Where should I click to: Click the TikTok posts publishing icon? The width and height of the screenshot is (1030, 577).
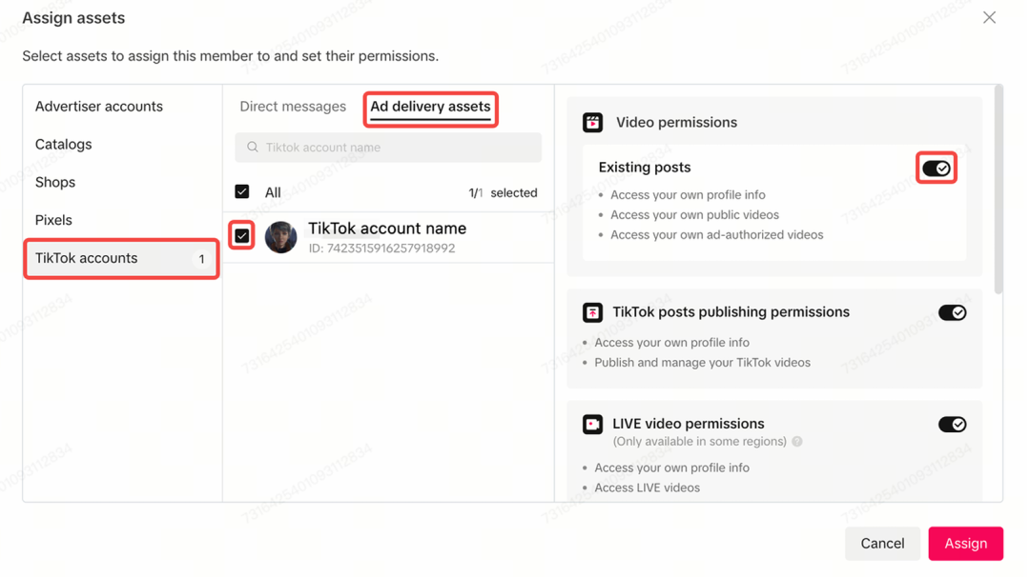[592, 312]
